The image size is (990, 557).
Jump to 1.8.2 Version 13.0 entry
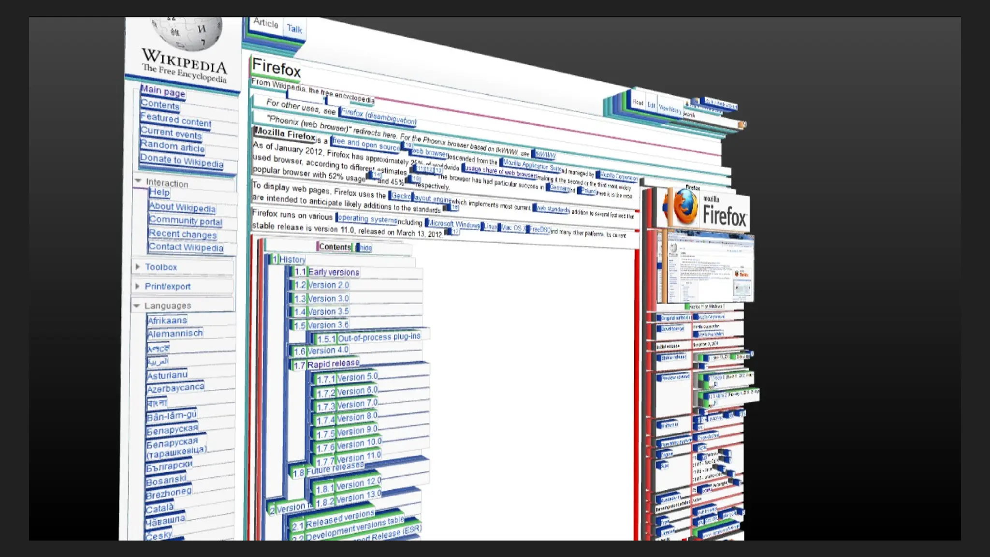click(x=349, y=499)
